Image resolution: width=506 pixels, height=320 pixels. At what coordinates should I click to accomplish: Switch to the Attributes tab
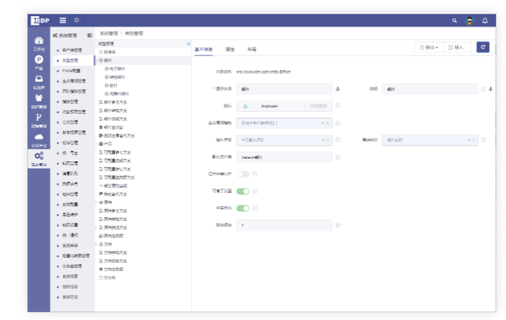tap(230, 49)
